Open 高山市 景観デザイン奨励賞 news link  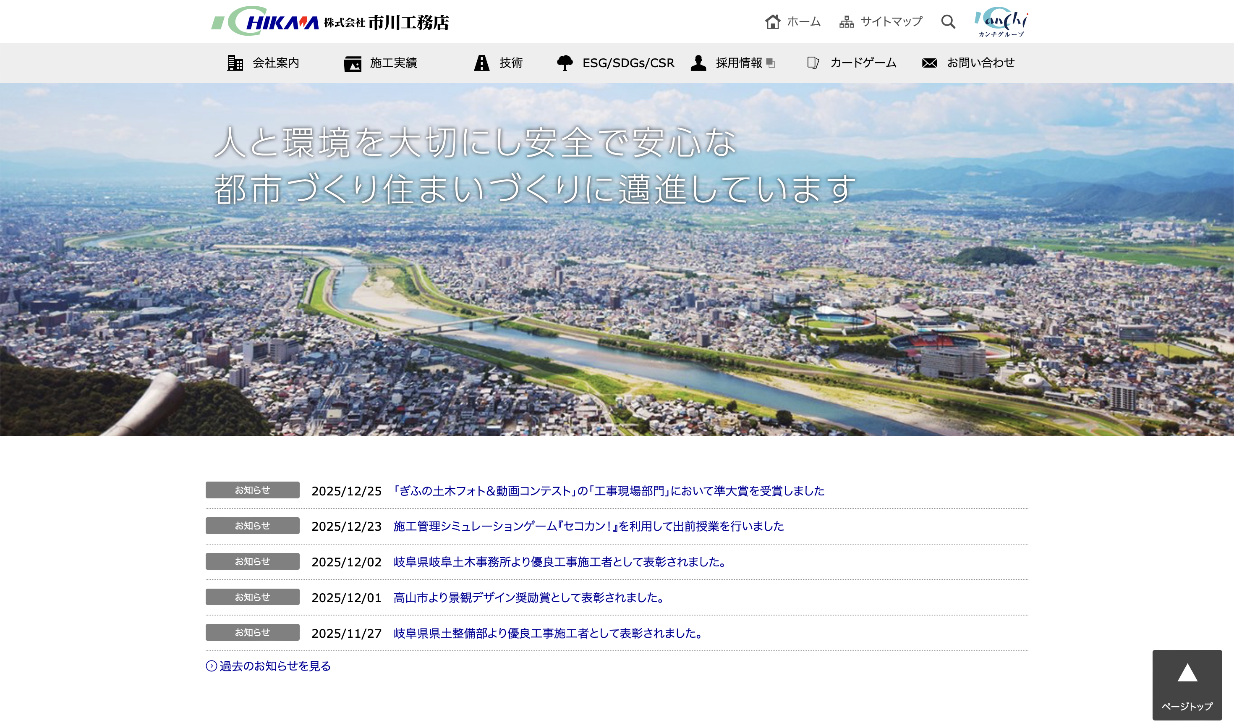tap(529, 597)
